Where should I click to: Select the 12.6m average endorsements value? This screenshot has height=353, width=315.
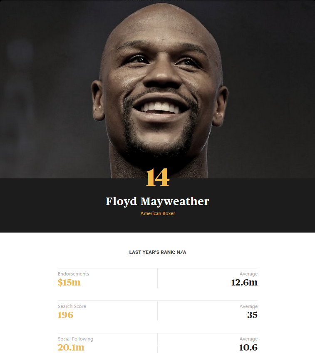coord(244,282)
